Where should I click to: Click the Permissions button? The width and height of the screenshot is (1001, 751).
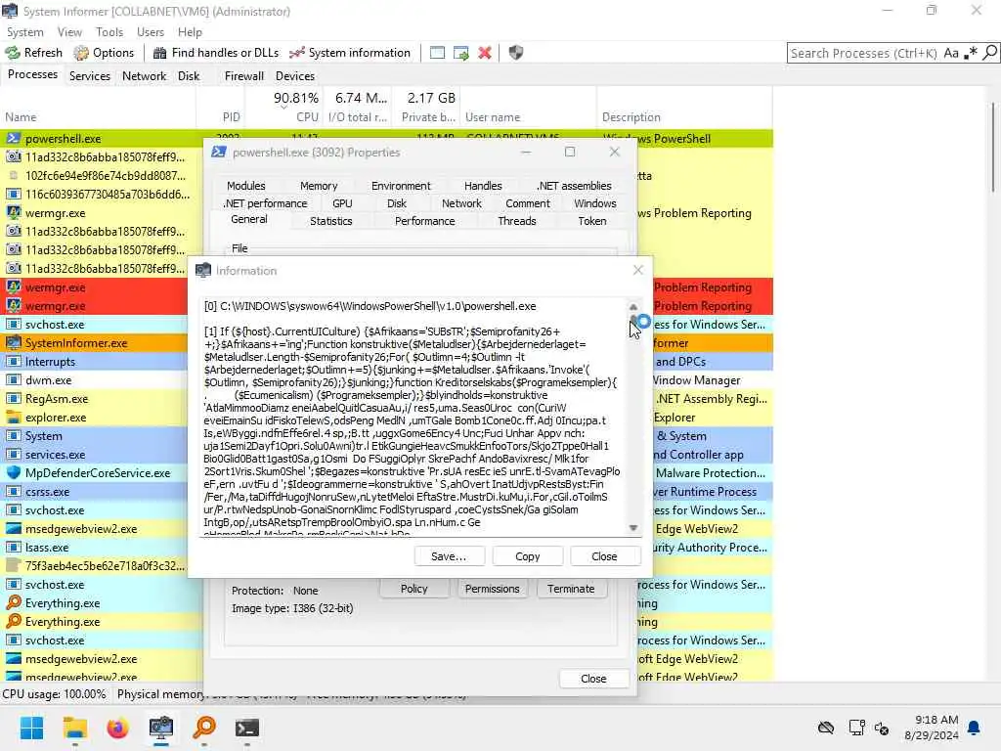(493, 589)
